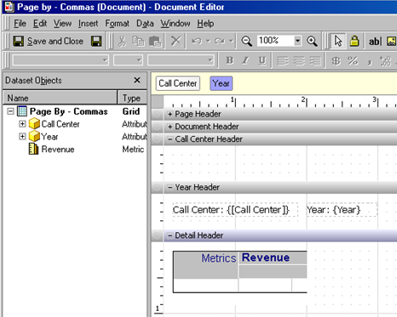Toggle Bold formatting
This screenshot has height=317, width=397.
[229, 60]
